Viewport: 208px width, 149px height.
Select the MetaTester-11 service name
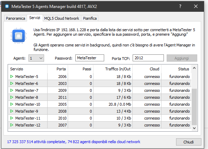(28, 118)
